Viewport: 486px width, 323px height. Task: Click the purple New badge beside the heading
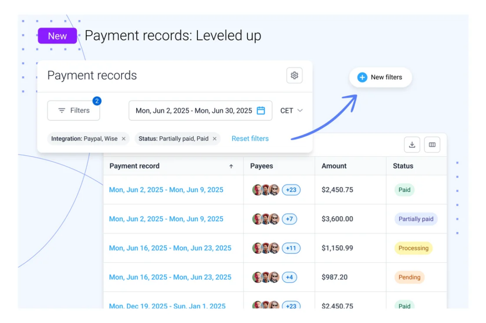coord(57,36)
